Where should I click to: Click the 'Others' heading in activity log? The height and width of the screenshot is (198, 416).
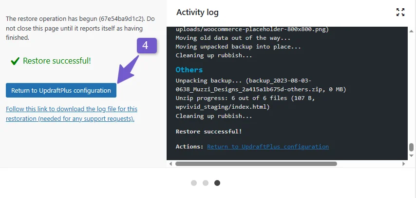189,70
